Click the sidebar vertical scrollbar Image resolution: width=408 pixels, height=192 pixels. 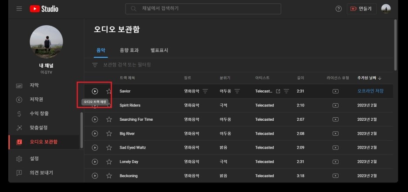click(x=82, y=130)
